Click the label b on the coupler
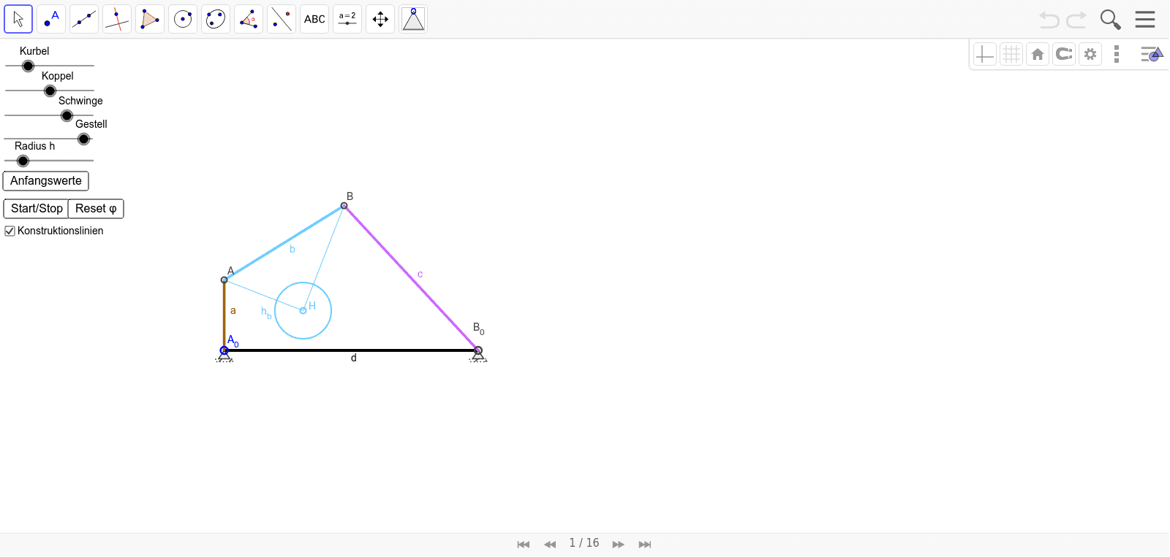This screenshot has height=557, width=1170. [x=292, y=249]
